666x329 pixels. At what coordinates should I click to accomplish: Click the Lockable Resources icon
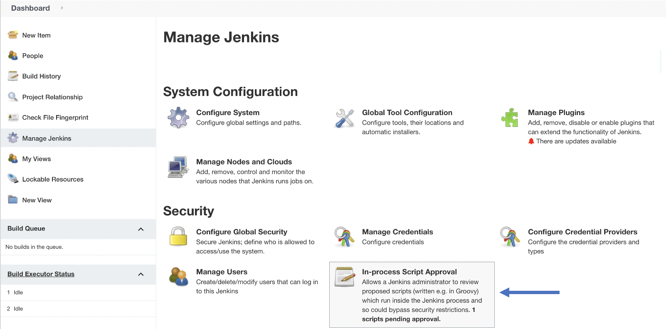(13, 179)
